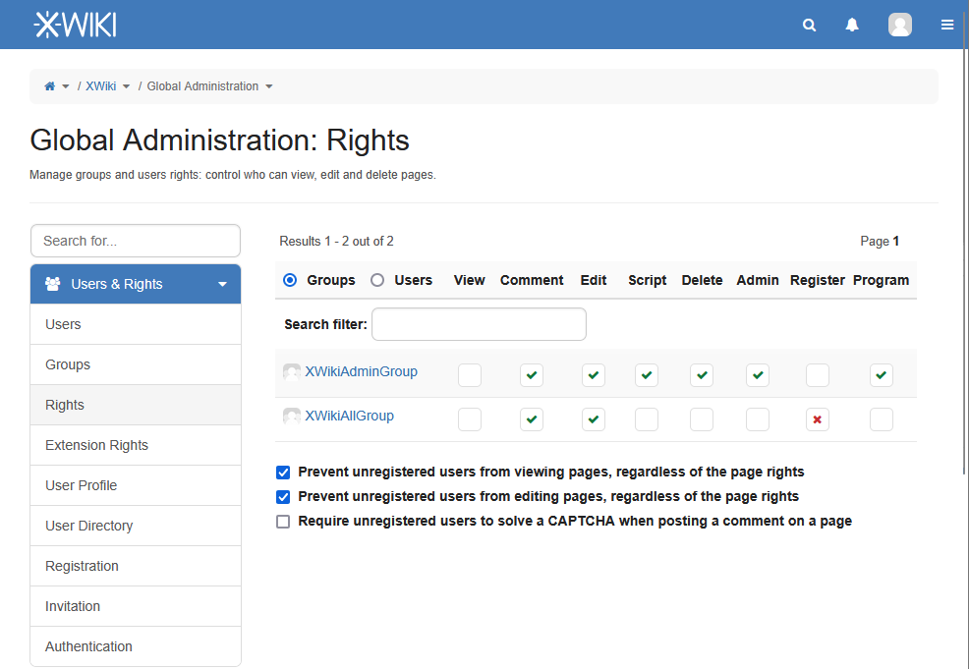Click the 'Results 1 - 2 out of 2' text
969x669 pixels.
coord(336,242)
